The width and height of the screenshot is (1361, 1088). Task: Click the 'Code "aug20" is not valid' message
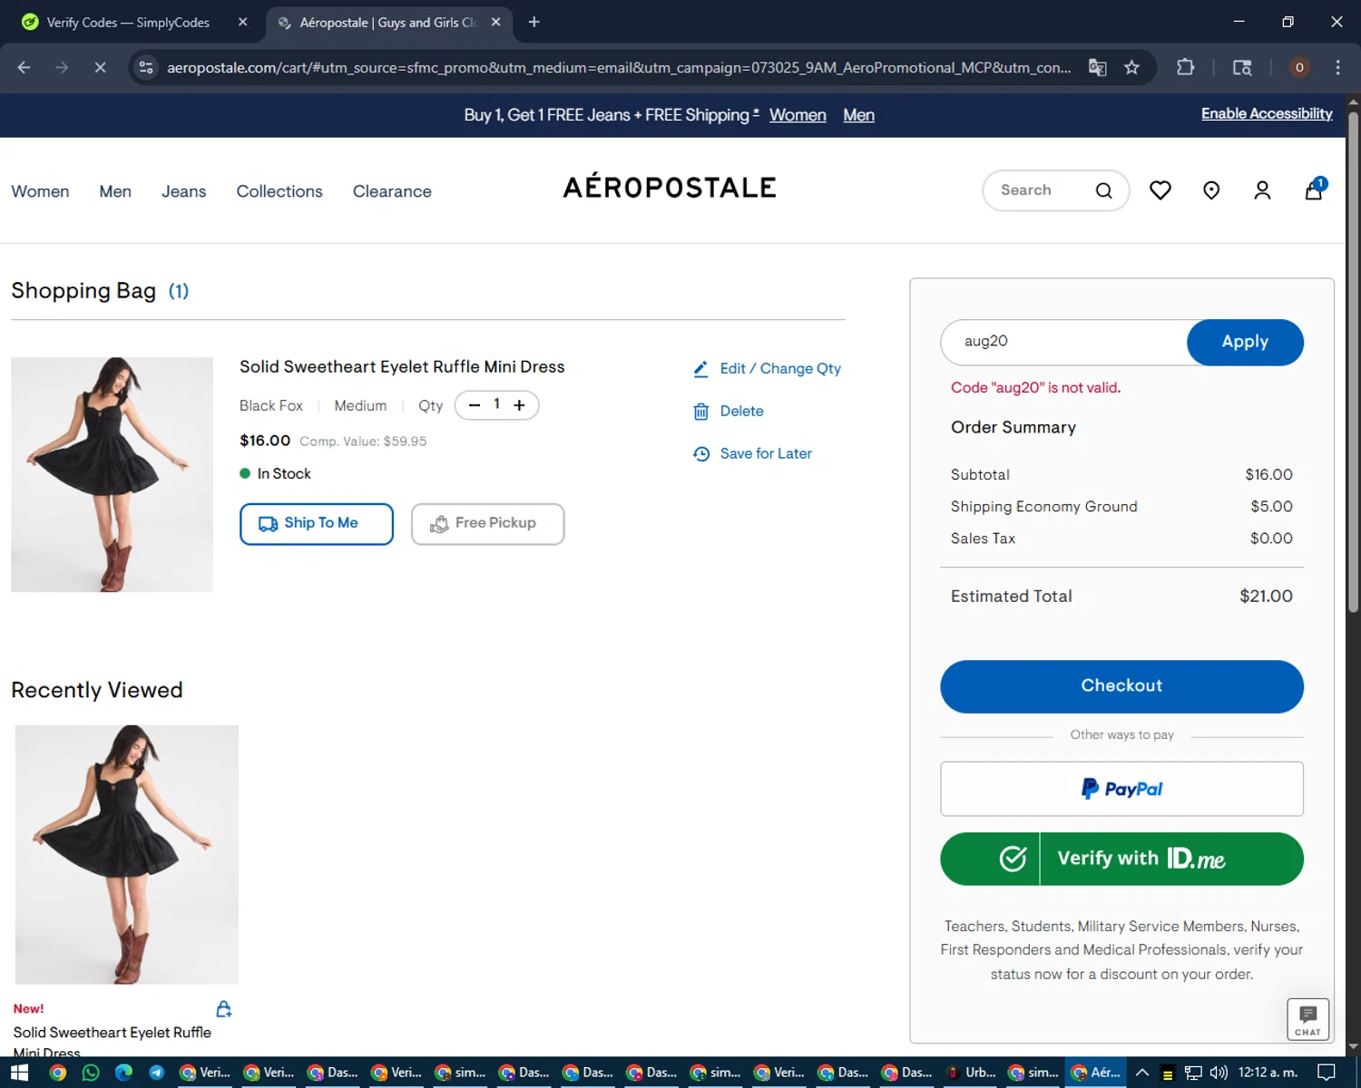tap(1035, 388)
